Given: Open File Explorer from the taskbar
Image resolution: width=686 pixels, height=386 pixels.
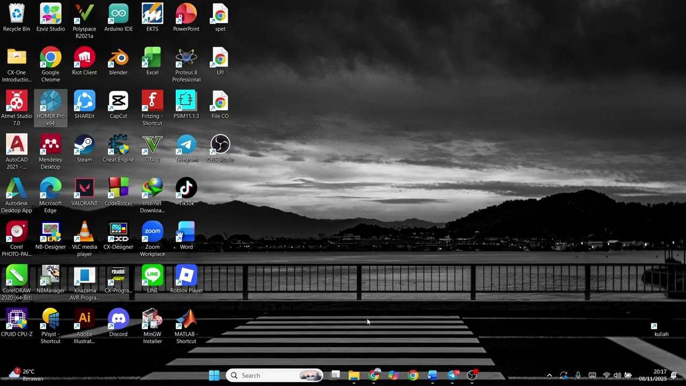Looking at the screenshot, I should pos(354,375).
